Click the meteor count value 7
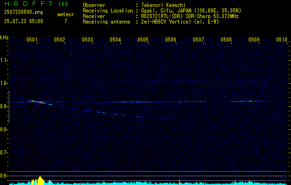 click(66, 21)
